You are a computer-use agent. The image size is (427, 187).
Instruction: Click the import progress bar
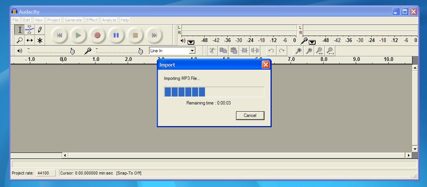214,92
